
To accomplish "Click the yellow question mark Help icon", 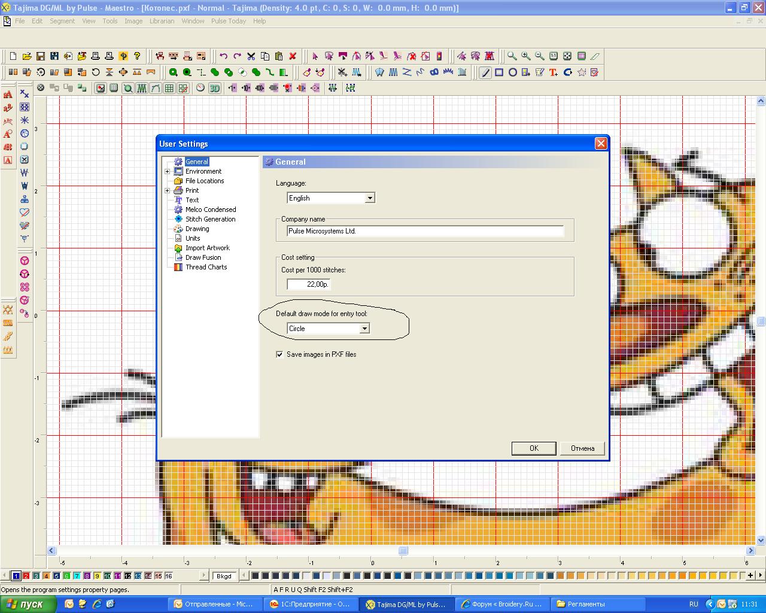I will (137, 56).
